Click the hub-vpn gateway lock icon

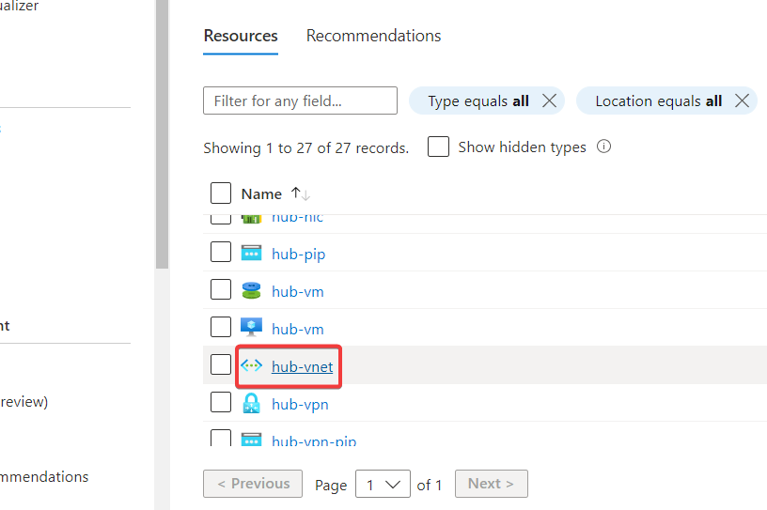tap(251, 404)
